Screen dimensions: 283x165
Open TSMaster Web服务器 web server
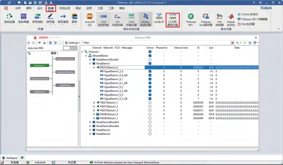(205, 20)
